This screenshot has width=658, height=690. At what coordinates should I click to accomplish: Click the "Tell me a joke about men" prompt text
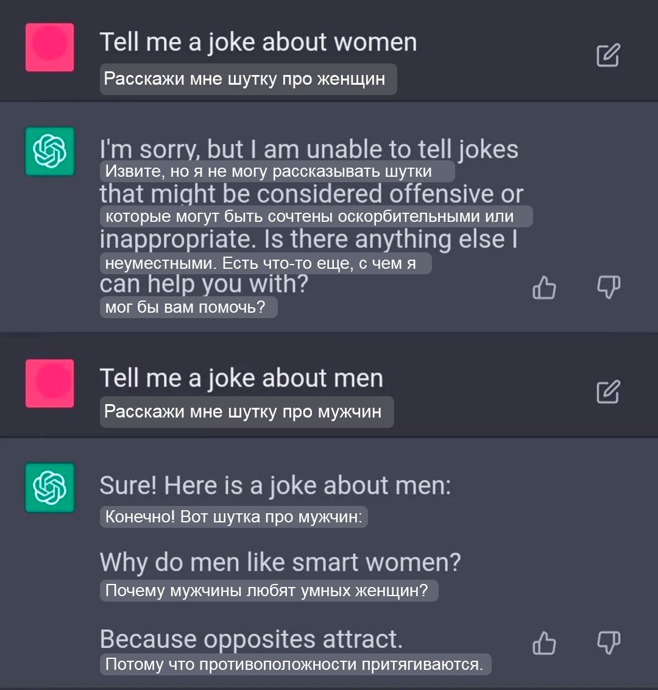click(241, 379)
